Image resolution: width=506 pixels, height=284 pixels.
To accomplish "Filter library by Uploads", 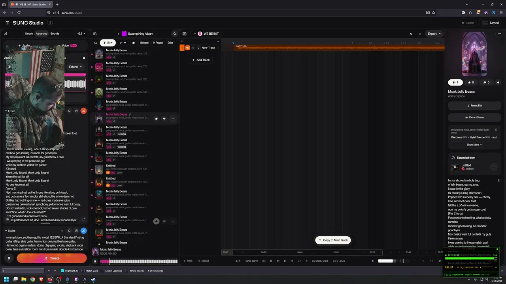I will click(144, 43).
